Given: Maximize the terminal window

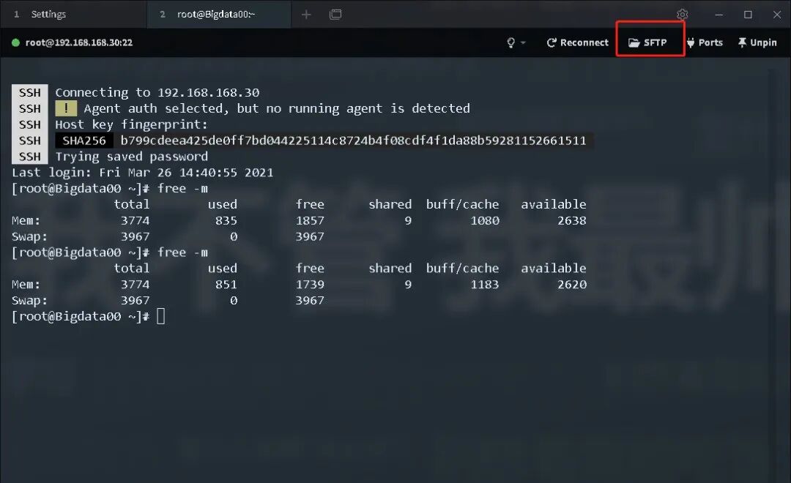Looking at the screenshot, I should [748, 15].
